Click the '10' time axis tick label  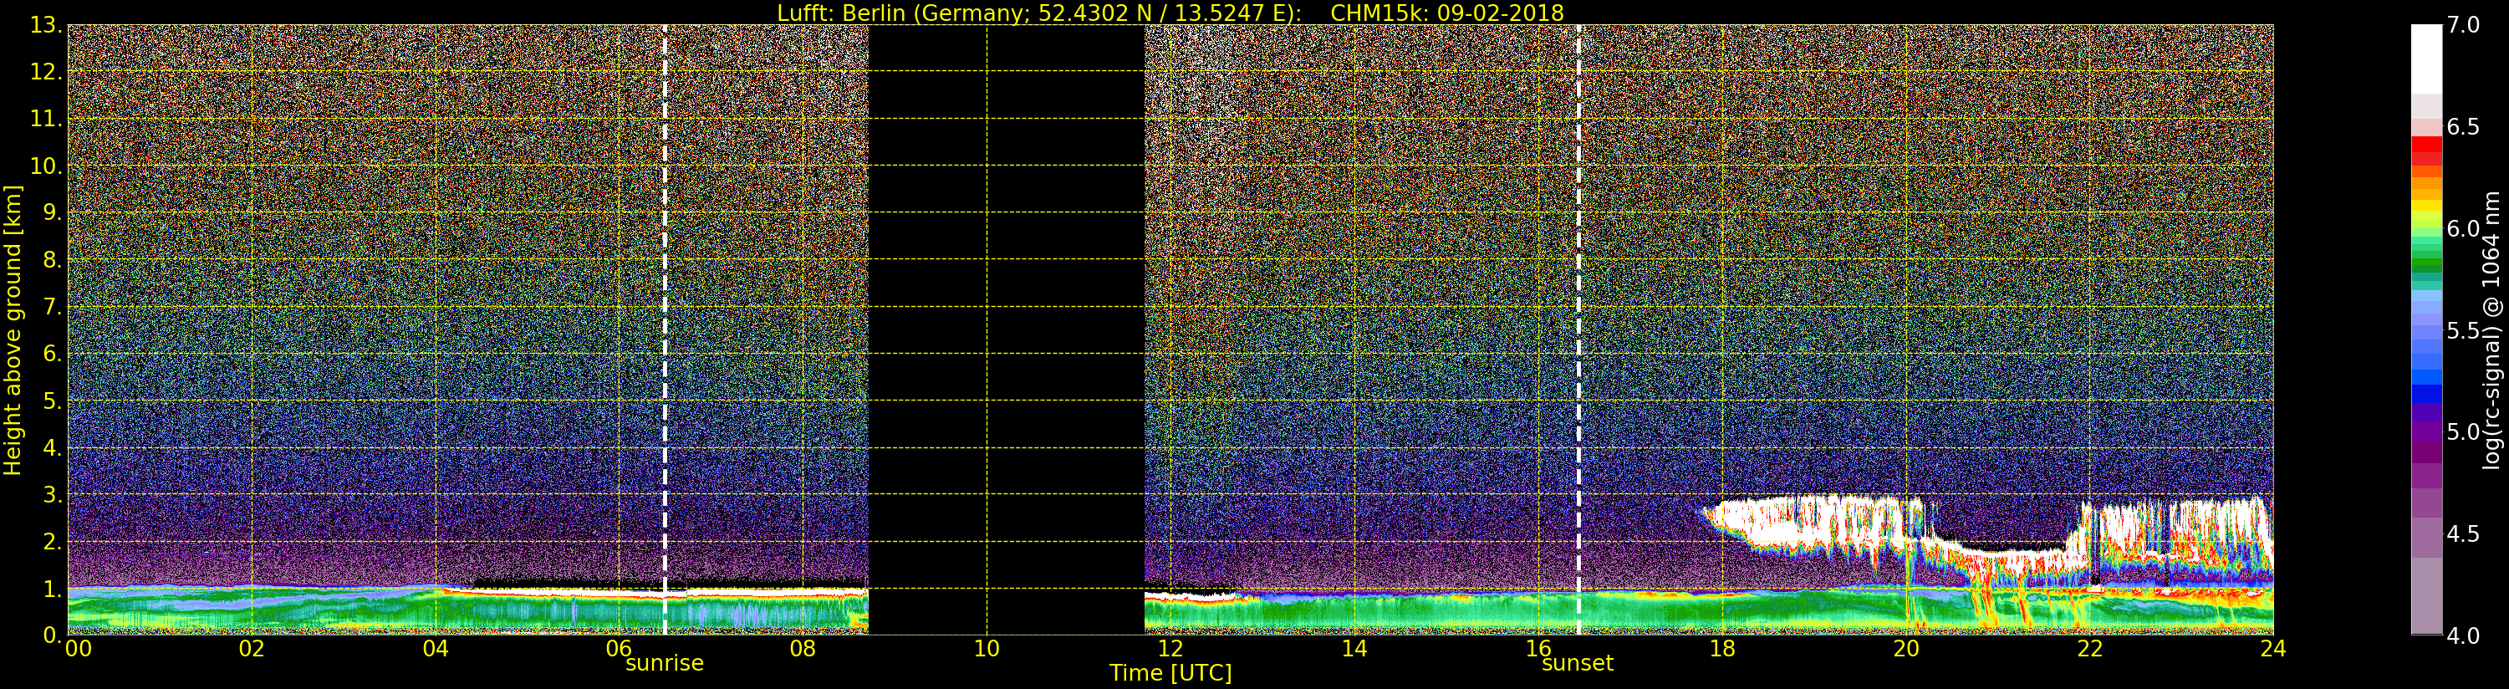pyautogui.click(x=987, y=649)
